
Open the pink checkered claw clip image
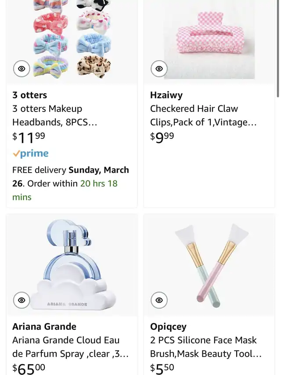(x=209, y=44)
